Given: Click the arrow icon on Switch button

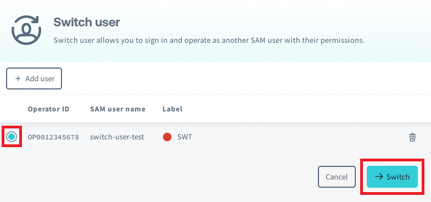Looking at the screenshot, I should 379,177.
